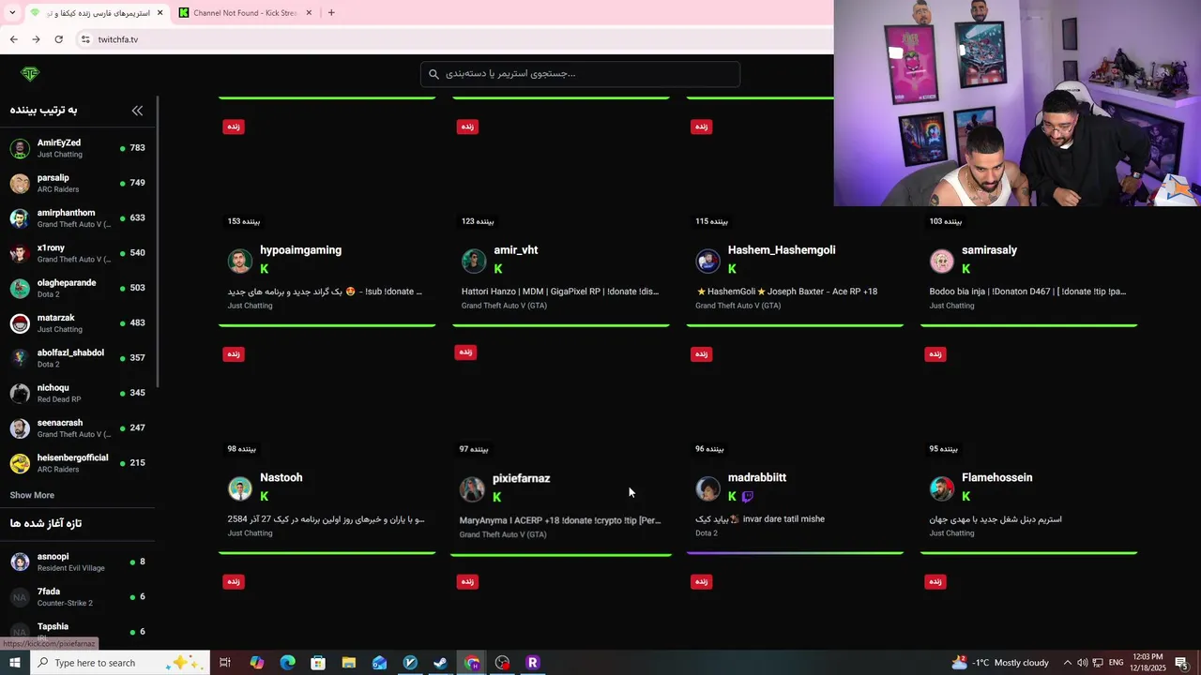Viewport: 1201px width, 675px height.
Task: Click the sidebar vertical scrollbar
Action: pyautogui.click(x=157, y=244)
